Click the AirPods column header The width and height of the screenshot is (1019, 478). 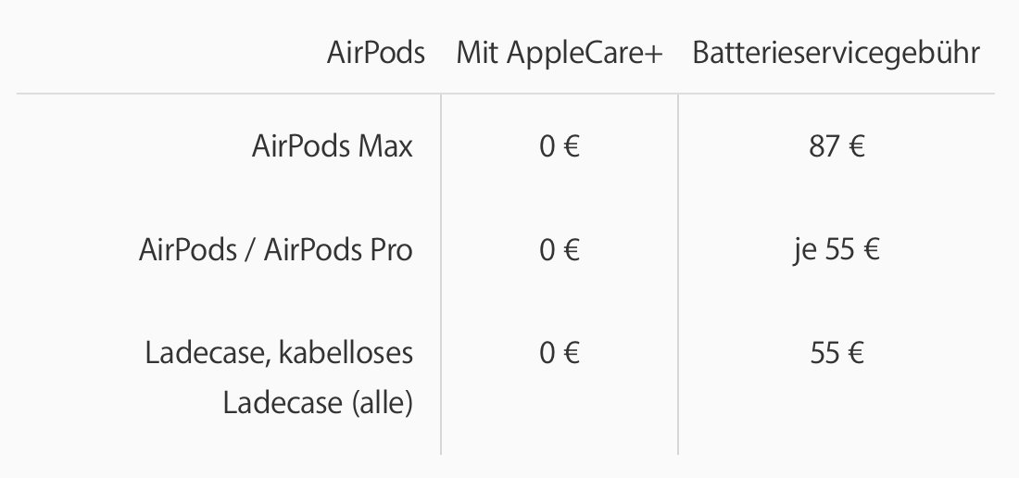[x=375, y=53]
